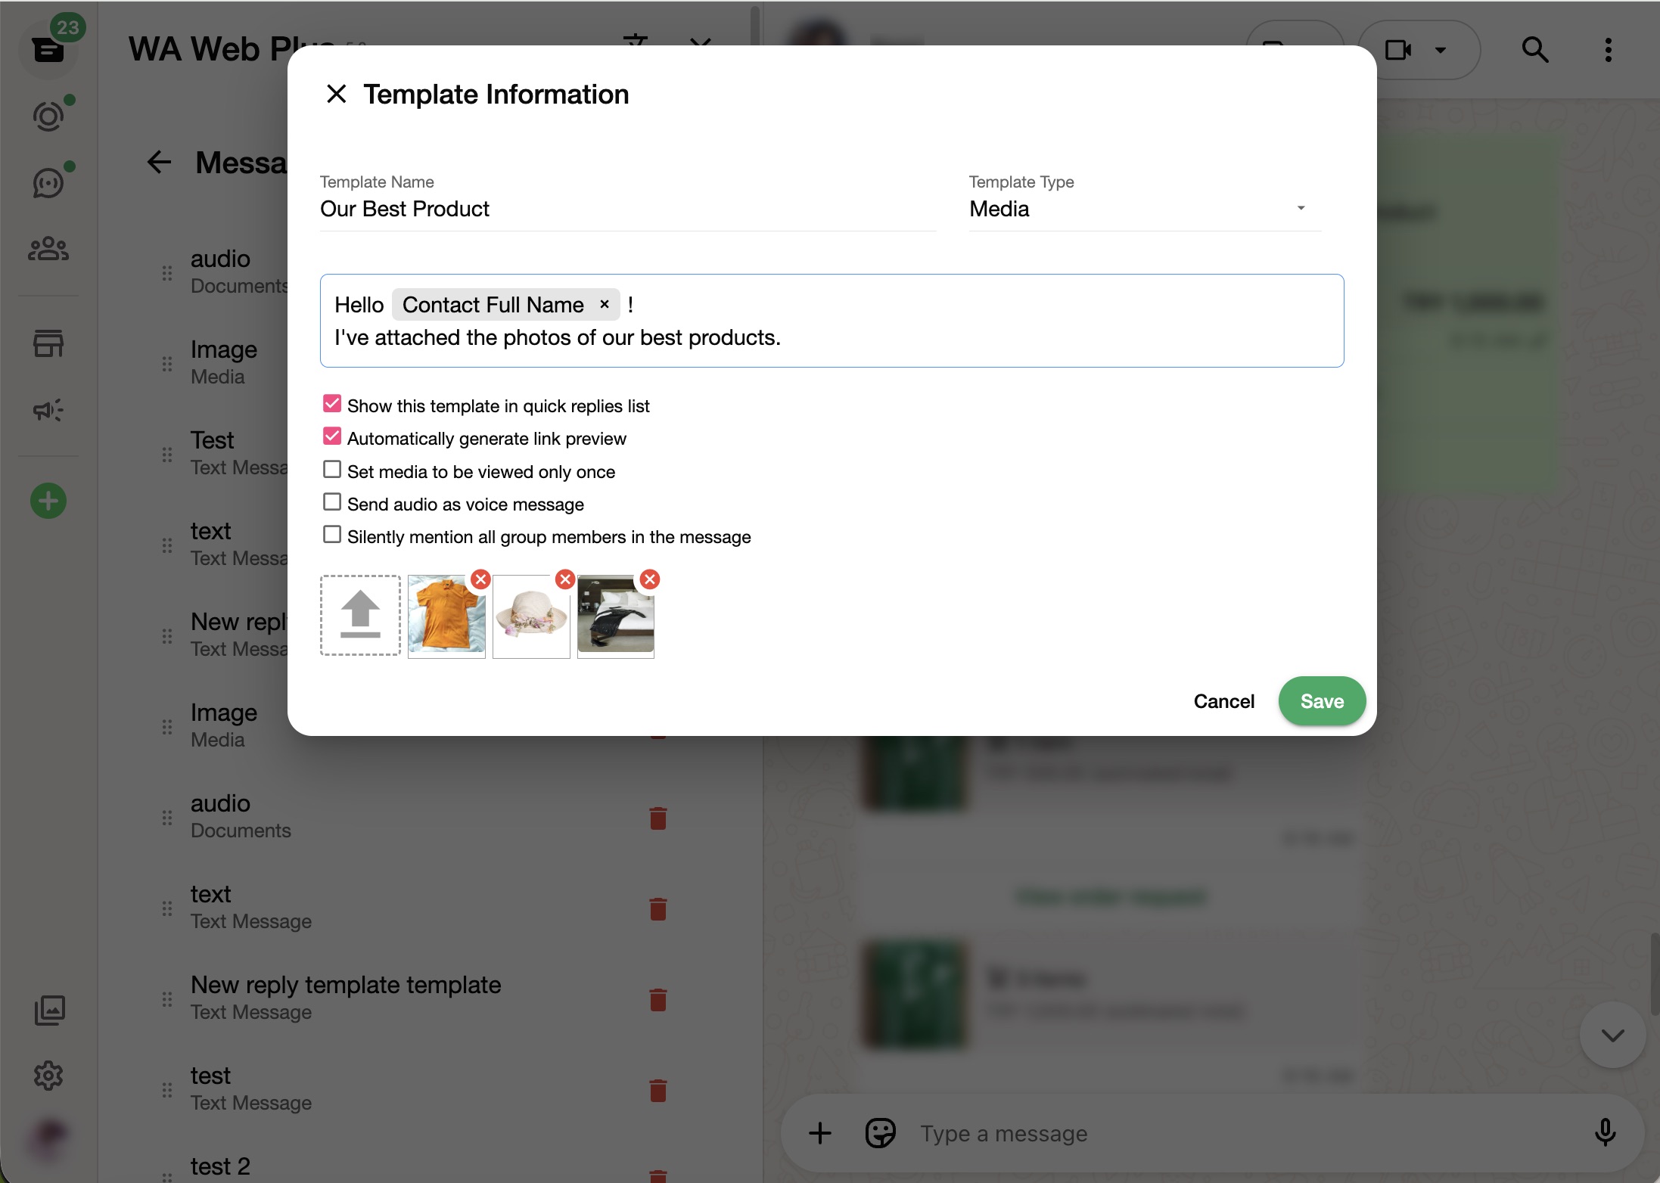This screenshot has width=1660, height=1183.
Task: Enable 'Set media to be viewed only once'
Action: click(x=331, y=469)
